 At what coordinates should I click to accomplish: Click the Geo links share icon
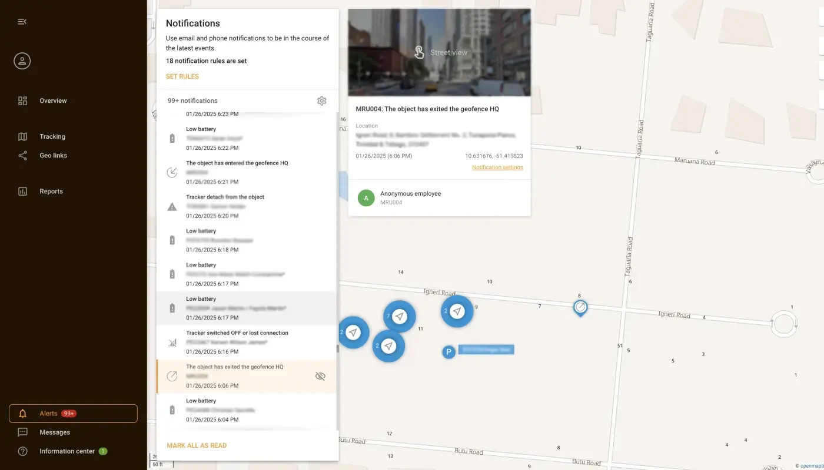pyautogui.click(x=22, y=156)
